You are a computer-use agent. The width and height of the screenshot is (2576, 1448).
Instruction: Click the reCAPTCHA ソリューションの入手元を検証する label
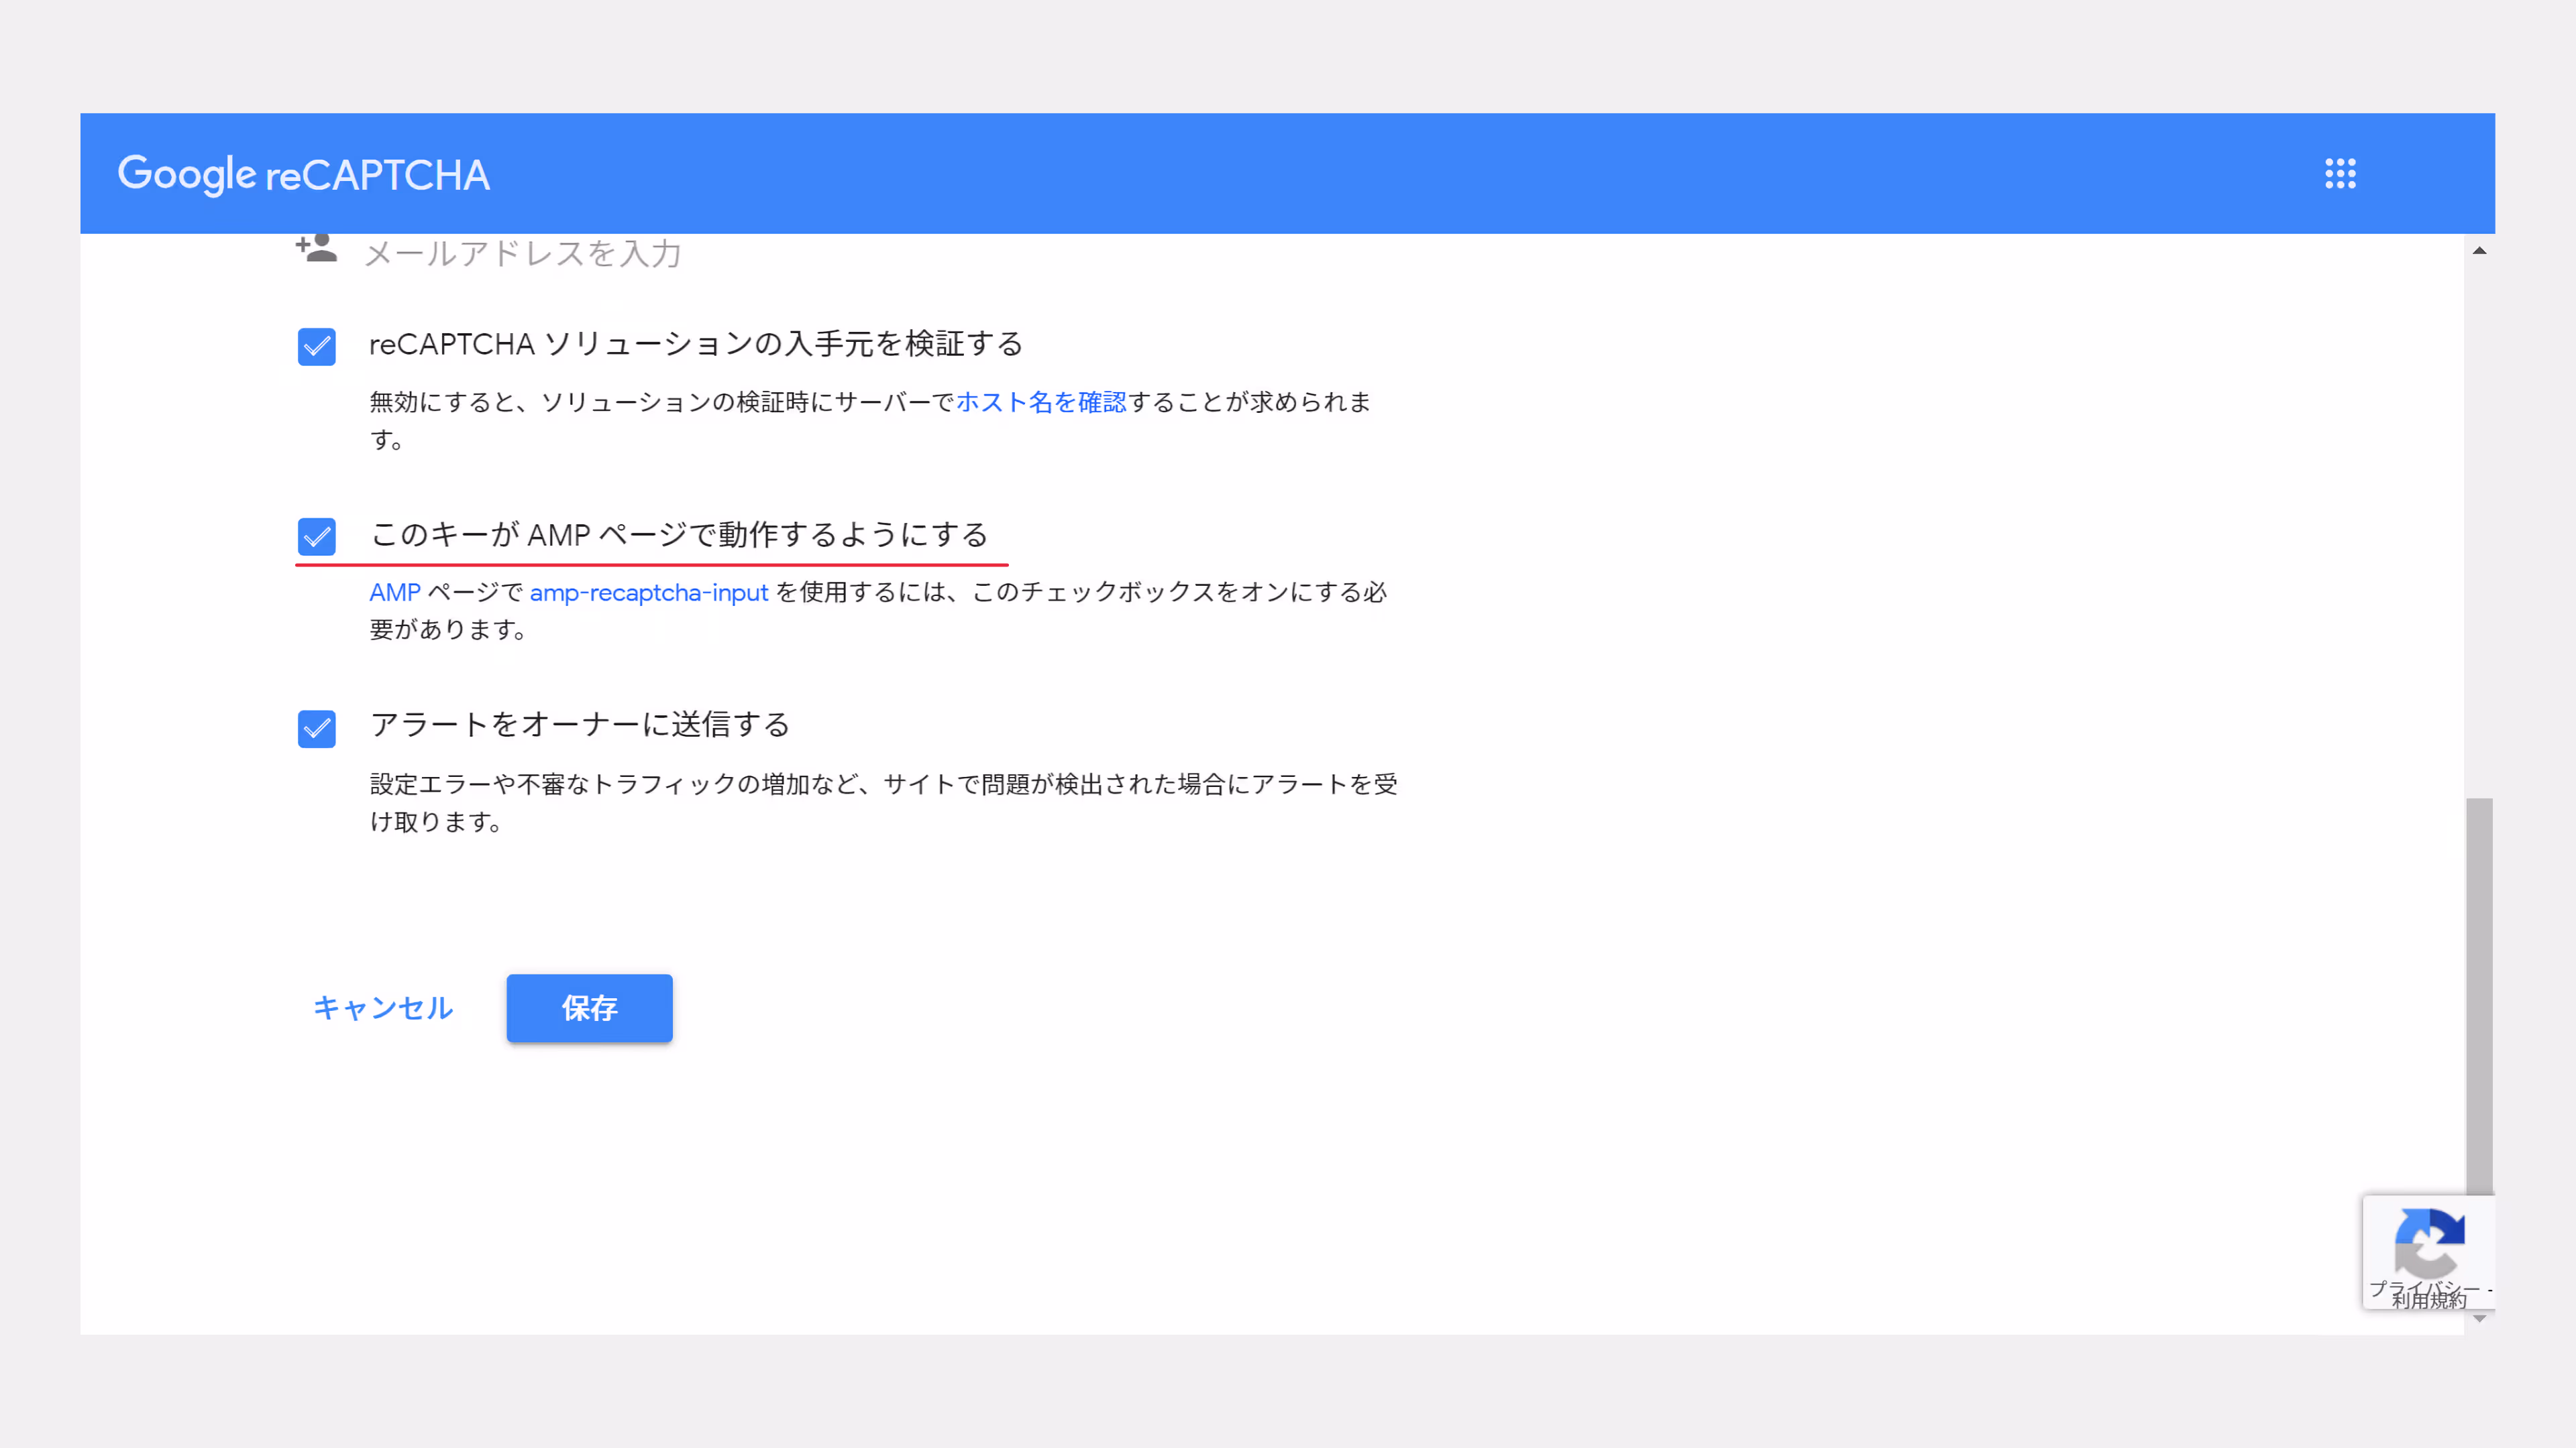coord(696,344)
